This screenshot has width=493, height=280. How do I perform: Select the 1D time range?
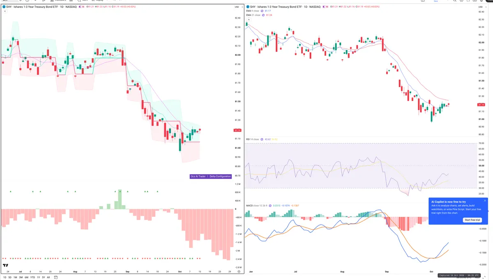(x=5, y=278)
